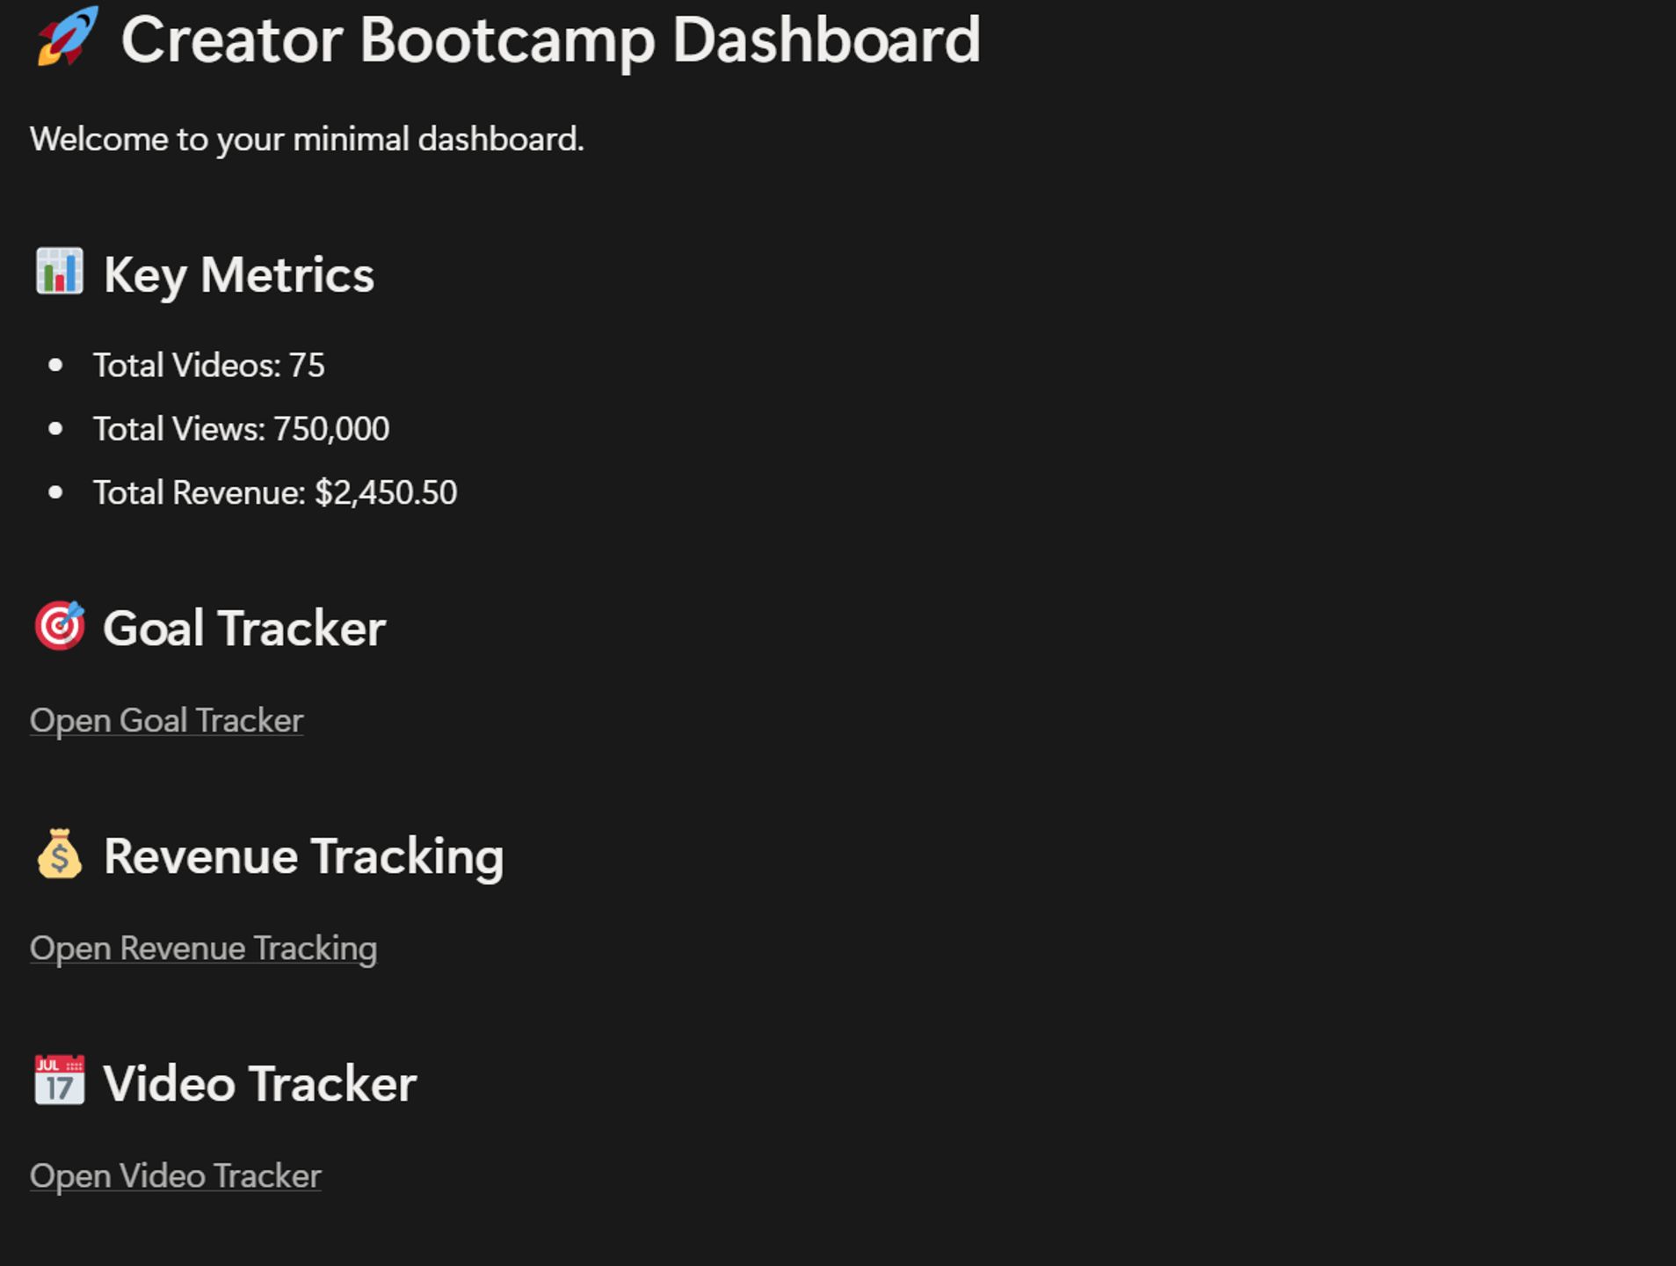
Task: Click the Total Videos: 75 bullet item
Action: (209, 366)
